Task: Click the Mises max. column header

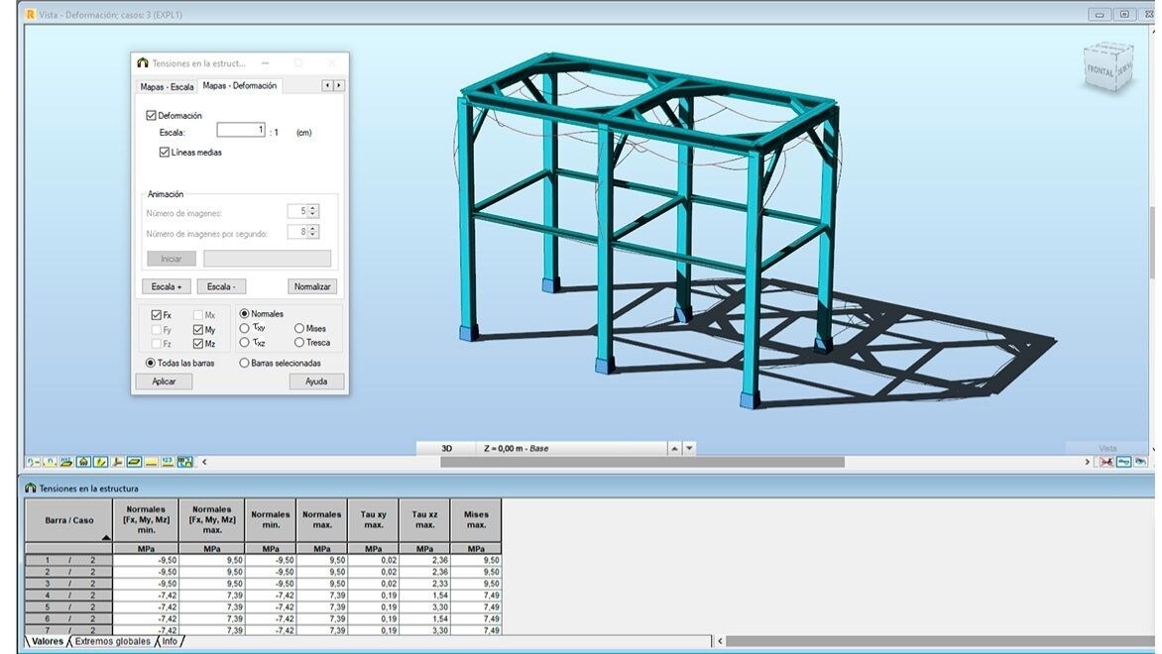Action: pyautogui.click(x=476, y=520)
